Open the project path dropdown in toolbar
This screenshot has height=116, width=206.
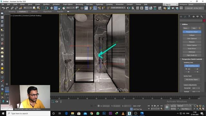tap(194, 8)
